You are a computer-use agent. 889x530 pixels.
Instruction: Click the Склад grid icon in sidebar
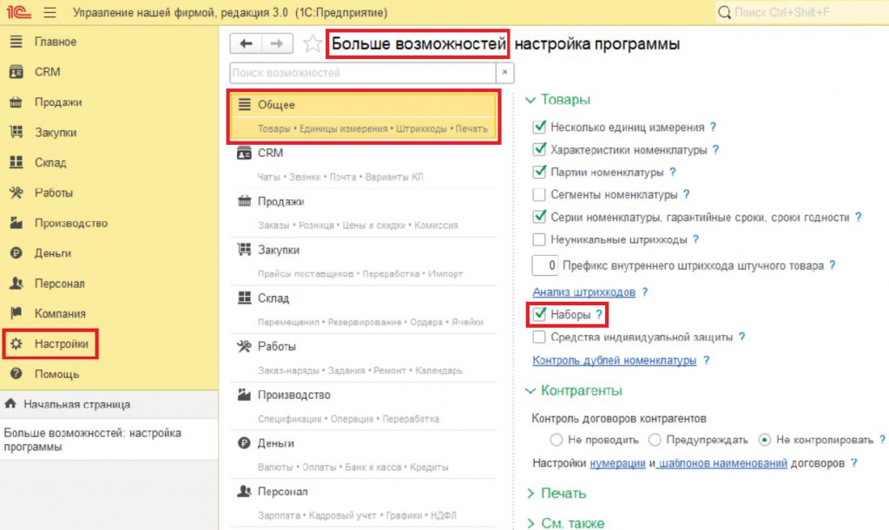point(16,162)
